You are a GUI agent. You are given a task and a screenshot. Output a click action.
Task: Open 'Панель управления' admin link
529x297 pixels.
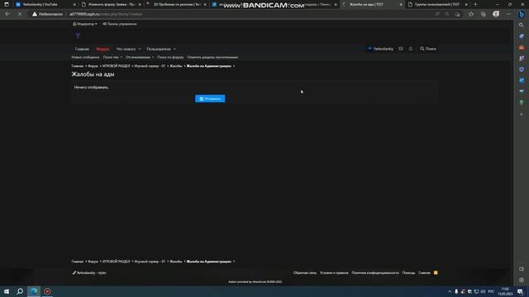pos(120,24)
